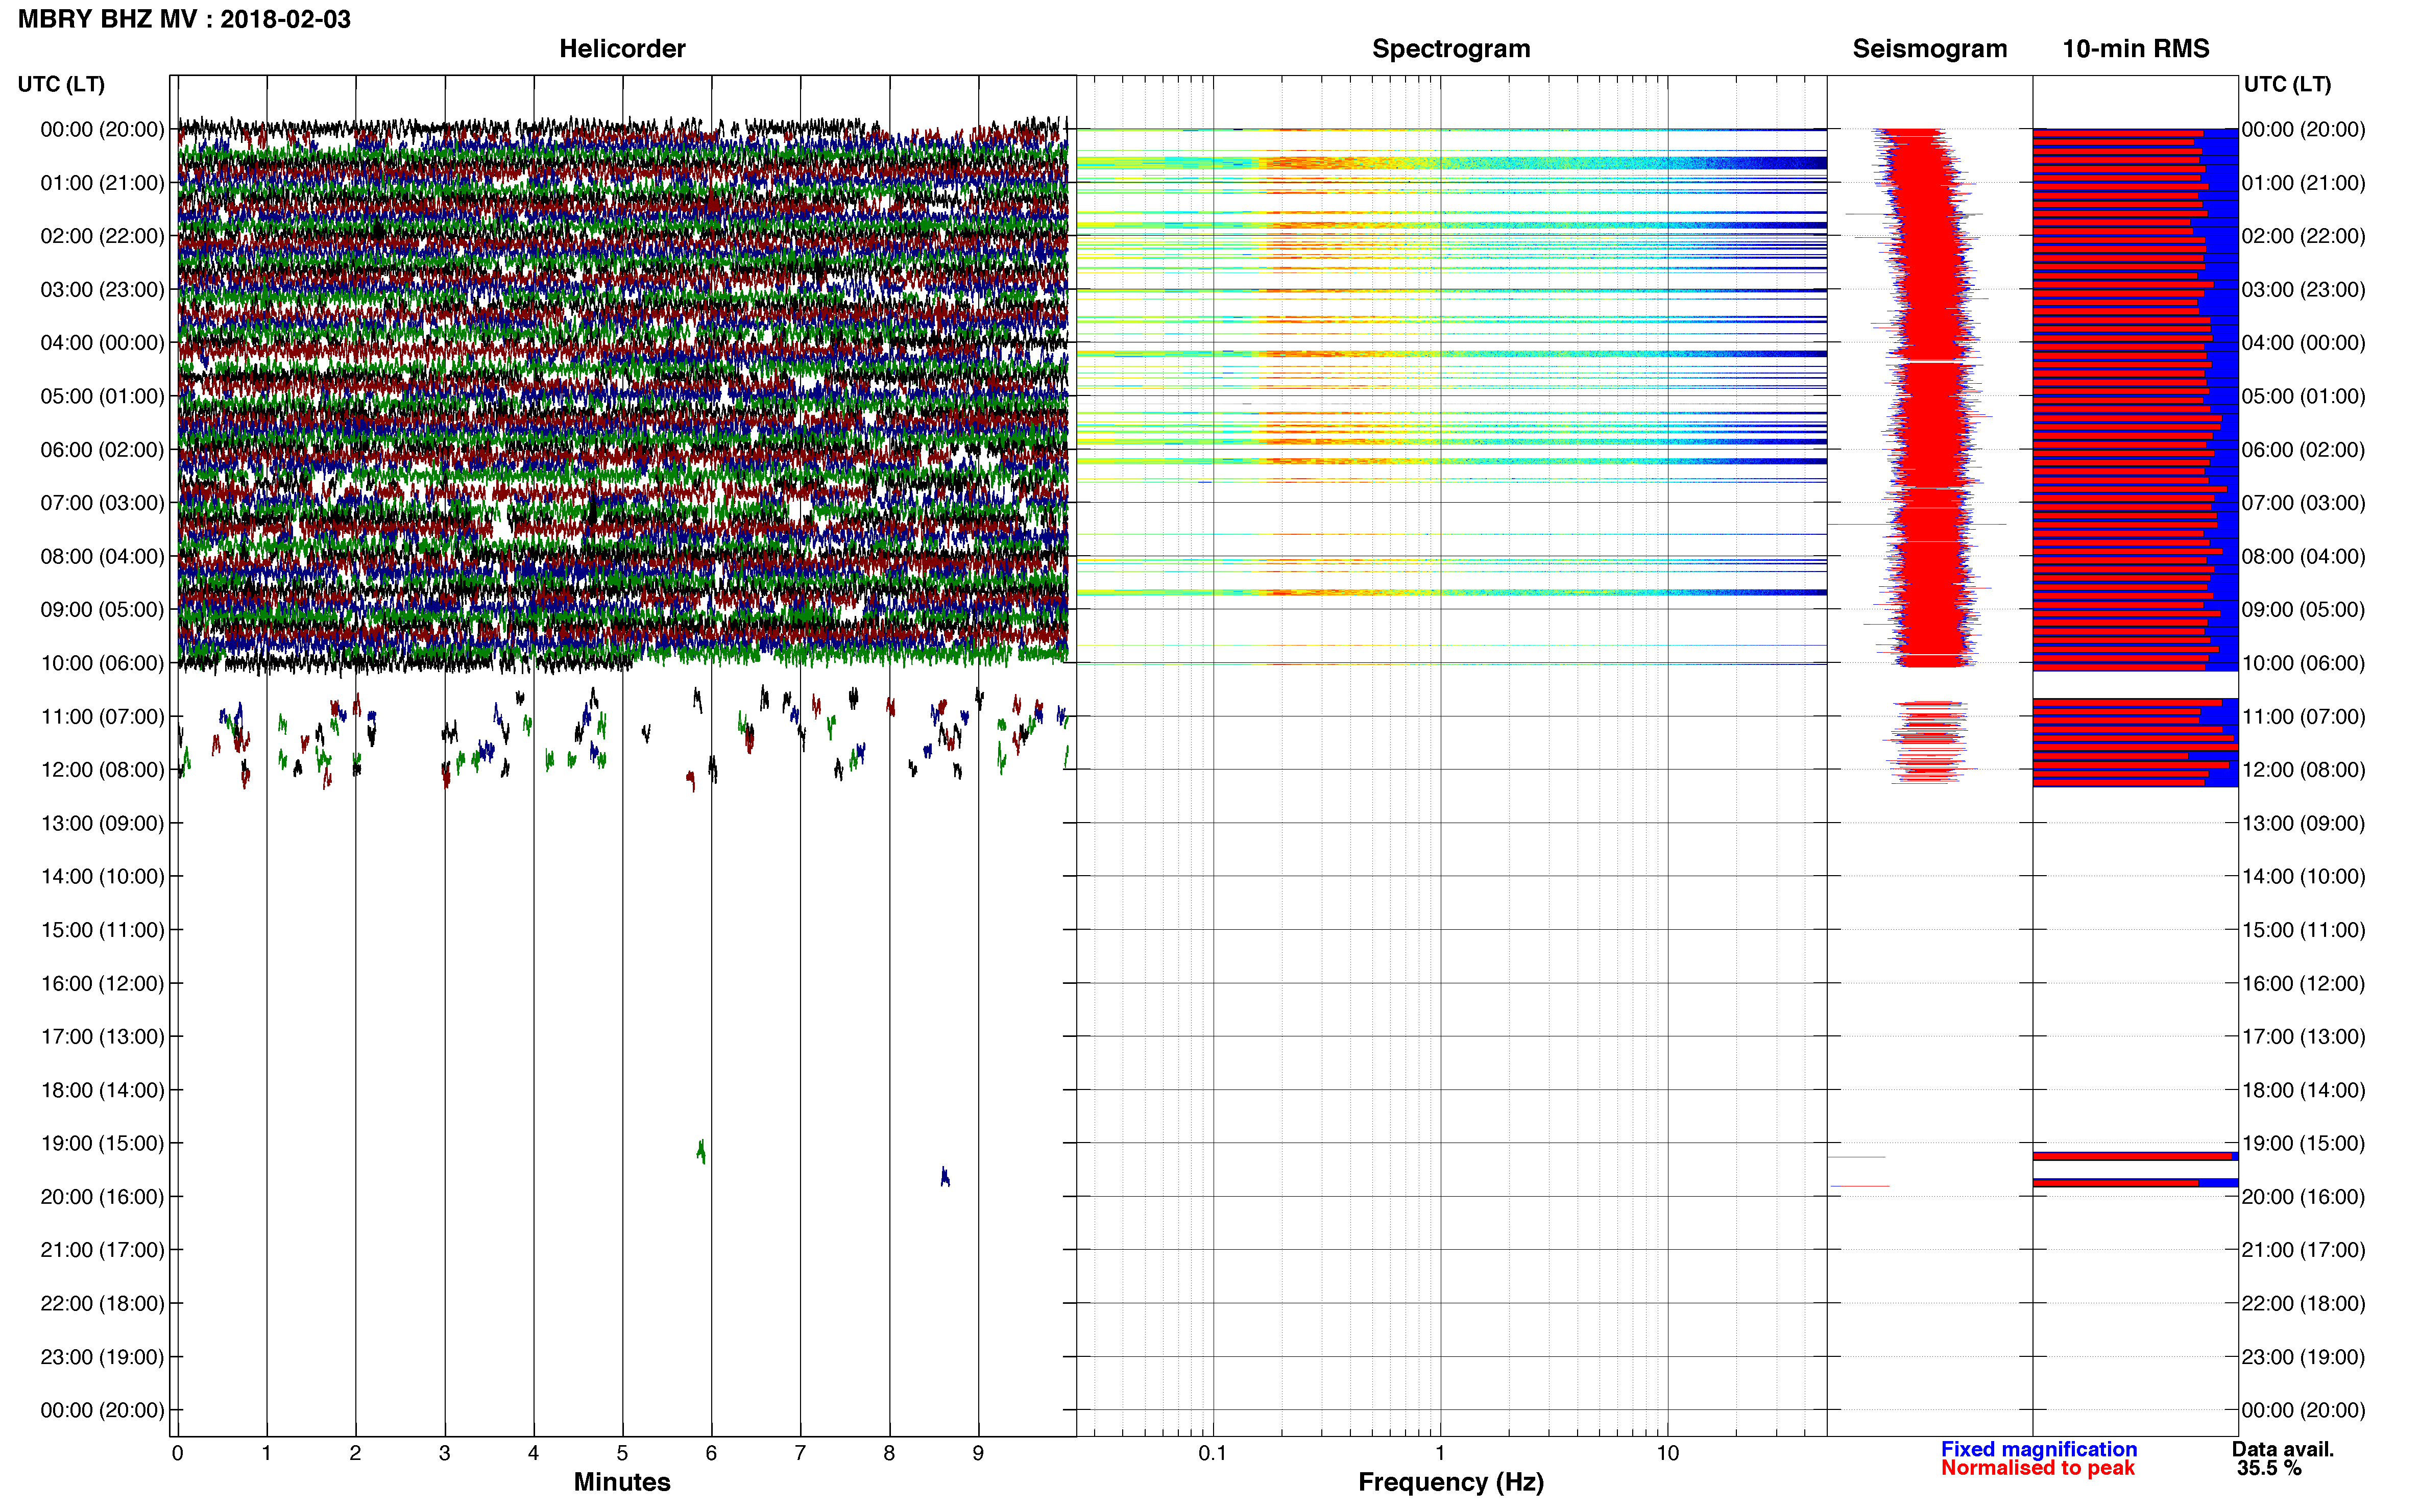
Task: Select left time label '05:00 (01:00)'
Action: [x=102, y=396]
